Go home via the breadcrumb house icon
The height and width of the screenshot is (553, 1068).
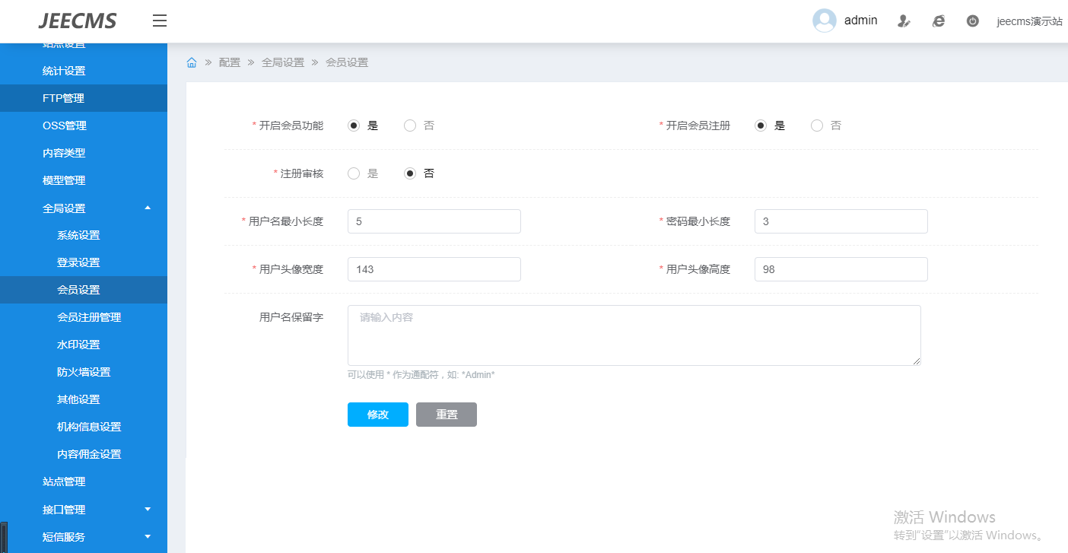pyautogui.click(x=192, y=62)
